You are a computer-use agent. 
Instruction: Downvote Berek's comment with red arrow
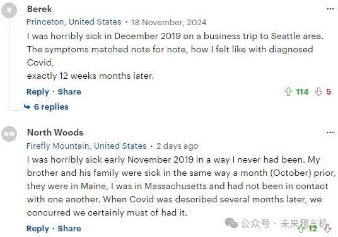pyautogui.click(x=318, y=92)
